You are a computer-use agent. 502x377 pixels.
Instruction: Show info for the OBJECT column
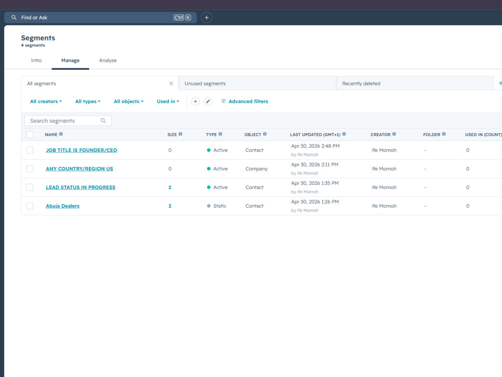click(x=265, y=134)
